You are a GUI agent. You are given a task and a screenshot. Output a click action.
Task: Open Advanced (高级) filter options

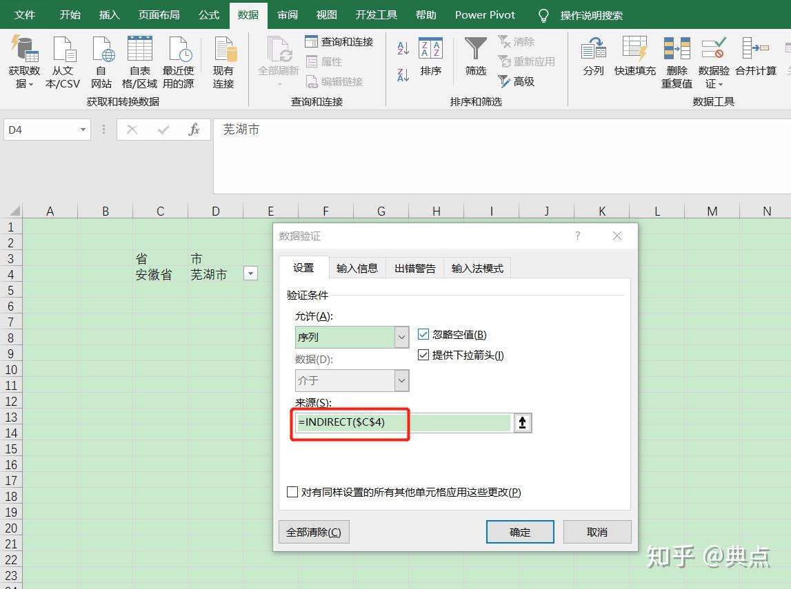click(x=516, y=81)
